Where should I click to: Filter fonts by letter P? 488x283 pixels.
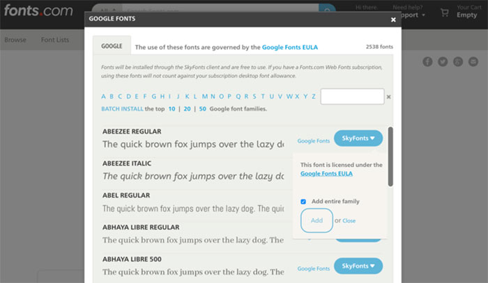click(229, 97)
